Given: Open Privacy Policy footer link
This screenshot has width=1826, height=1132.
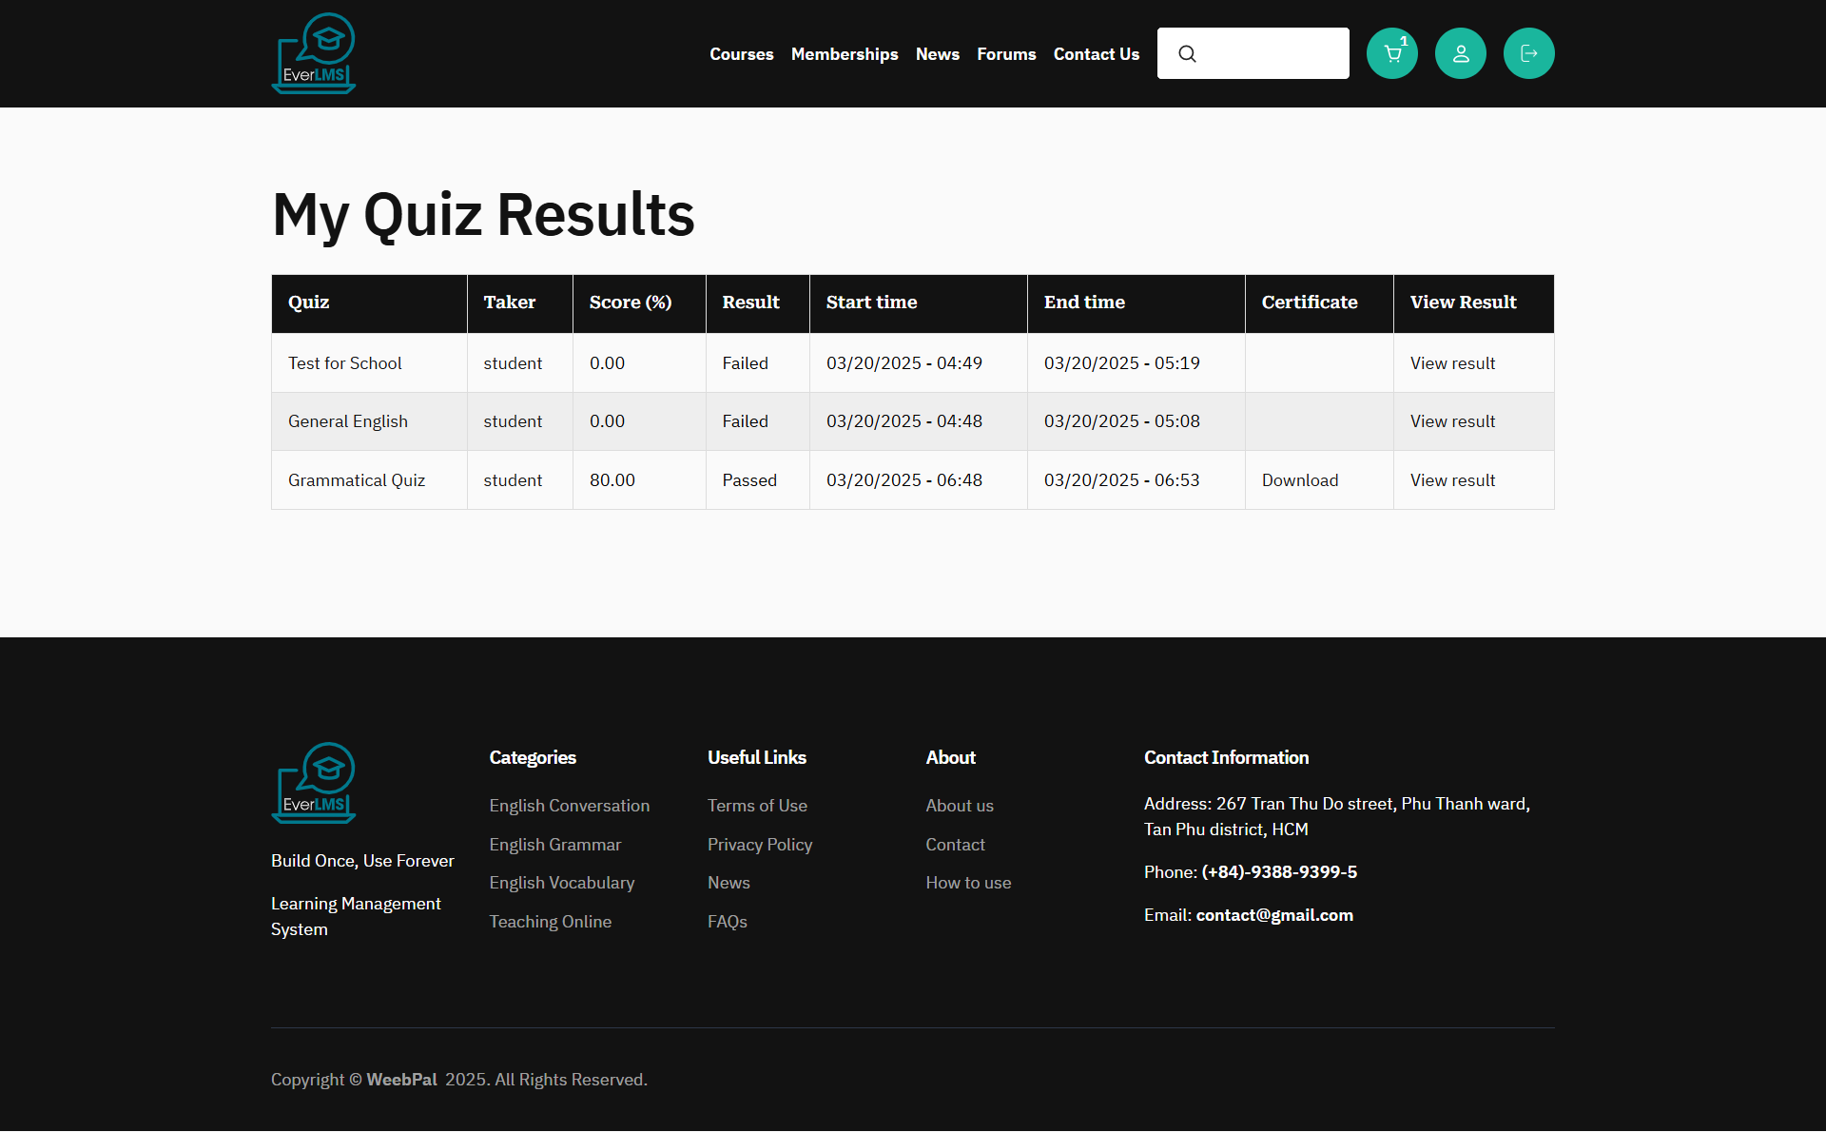Looking at the screenshot, I should click(759, 845).
